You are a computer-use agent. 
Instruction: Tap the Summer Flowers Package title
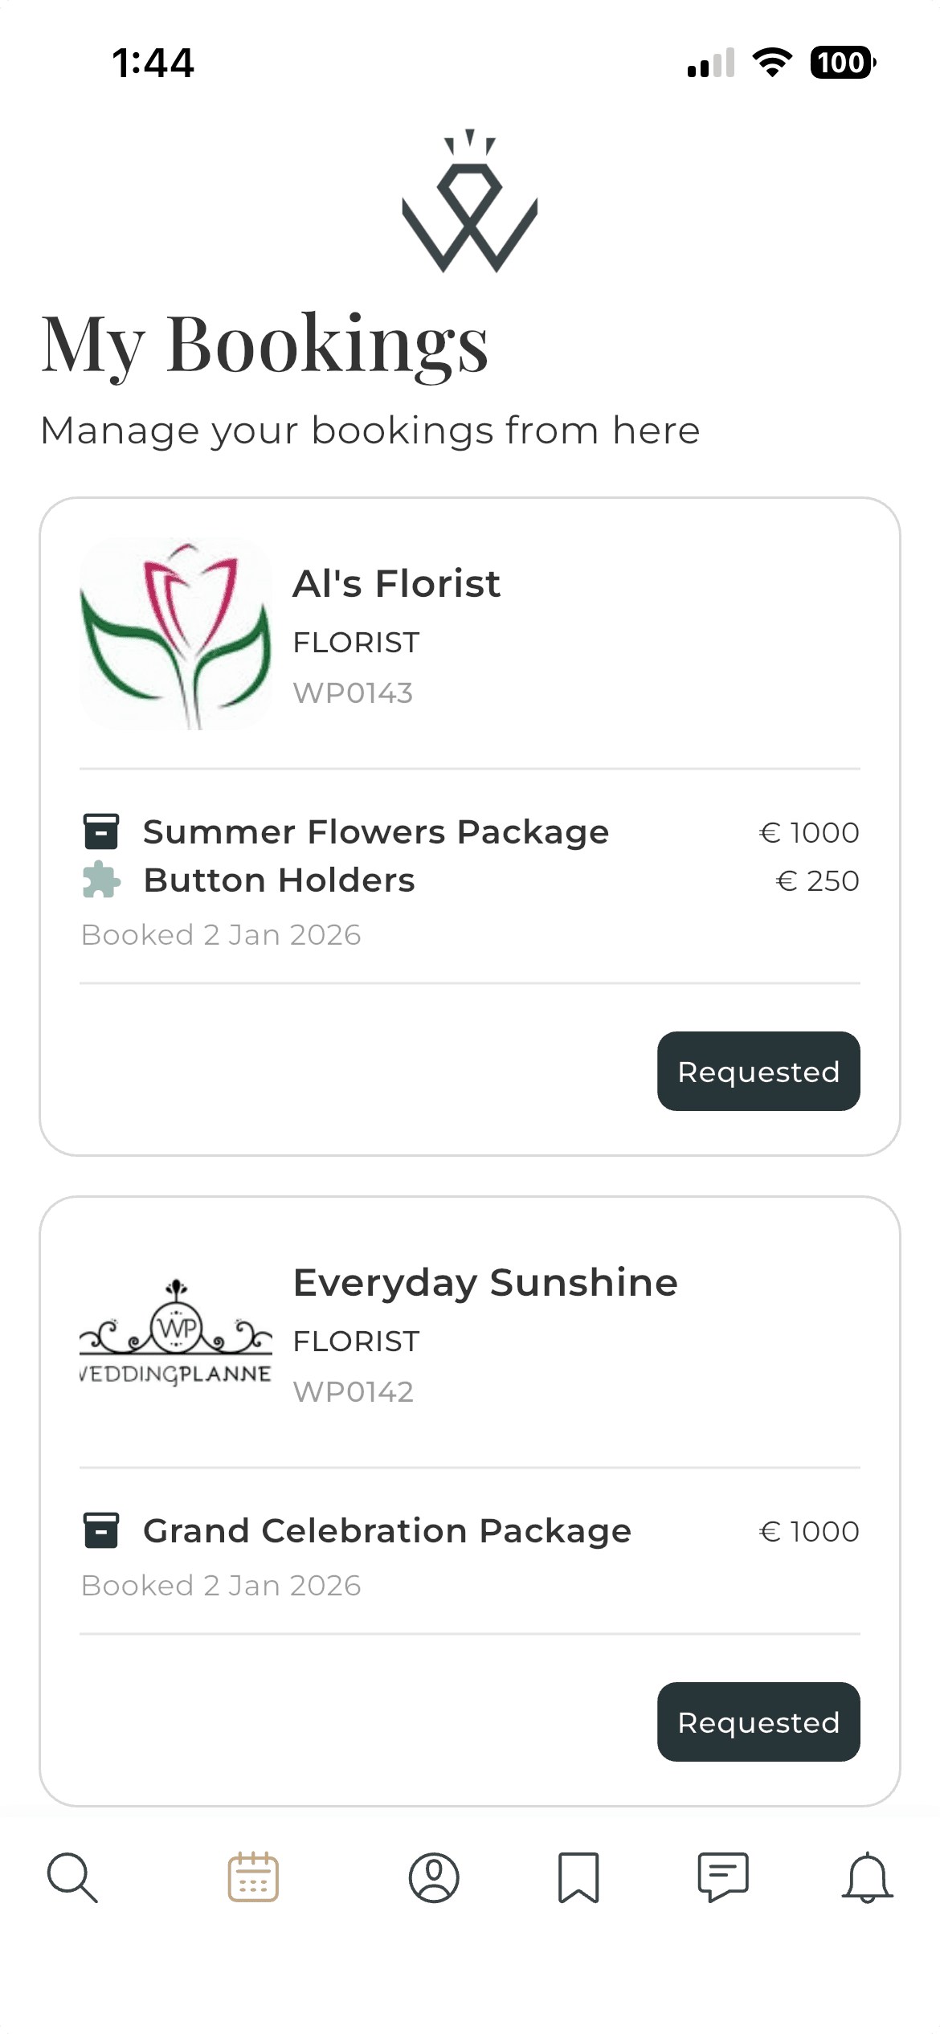[376, 832]
